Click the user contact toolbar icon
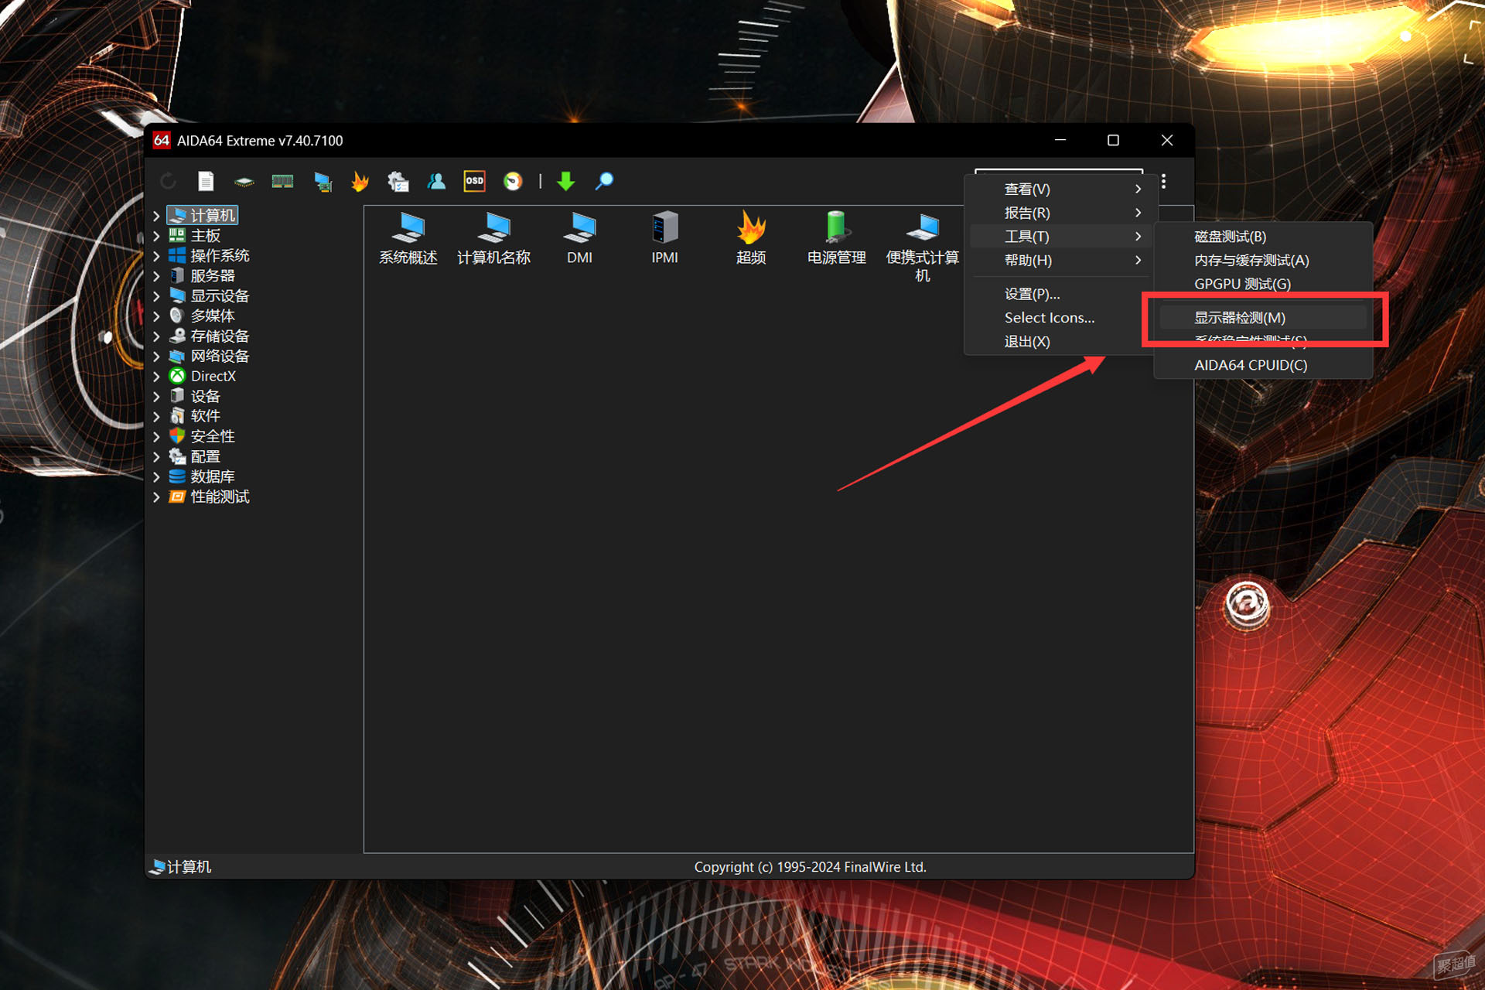Viewport: 1485px width, 990px height. (x=436, y=182)
